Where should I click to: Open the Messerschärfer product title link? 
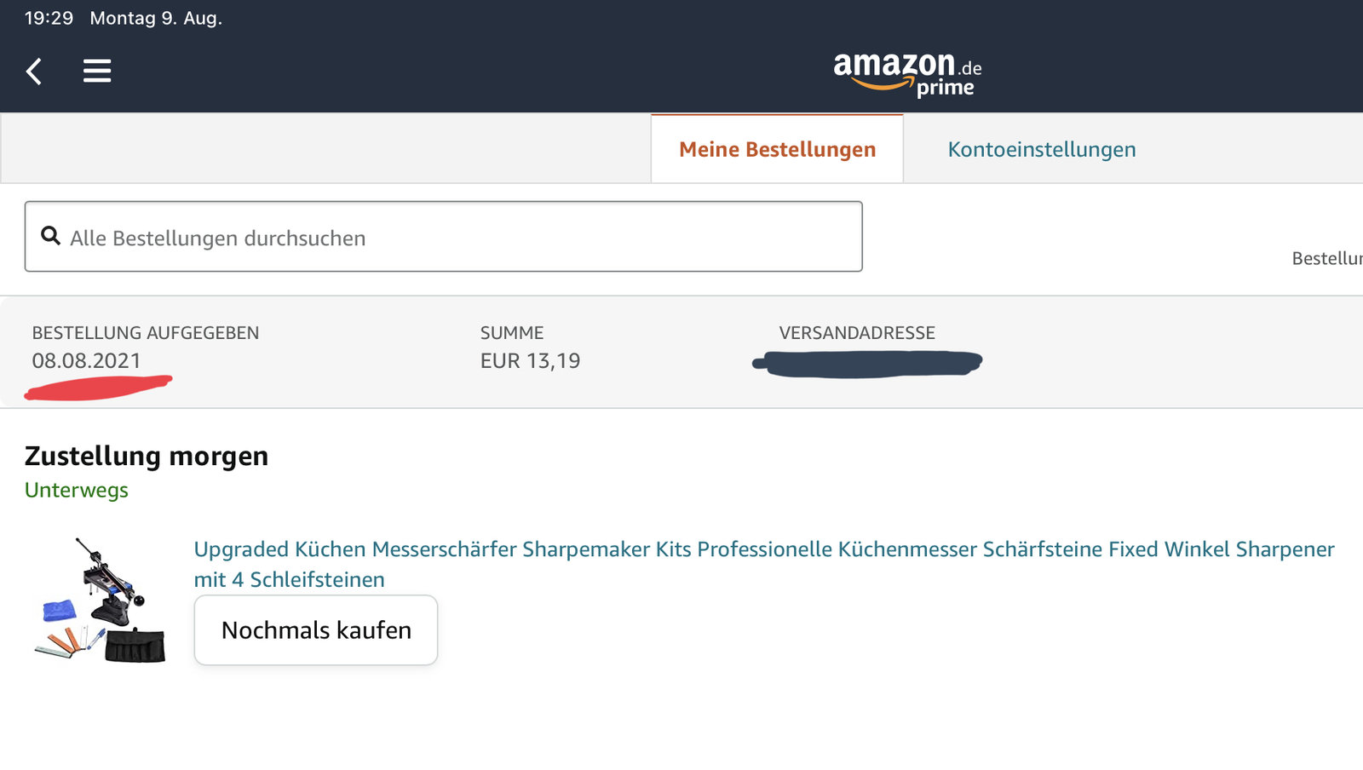(x=763, y=564)
